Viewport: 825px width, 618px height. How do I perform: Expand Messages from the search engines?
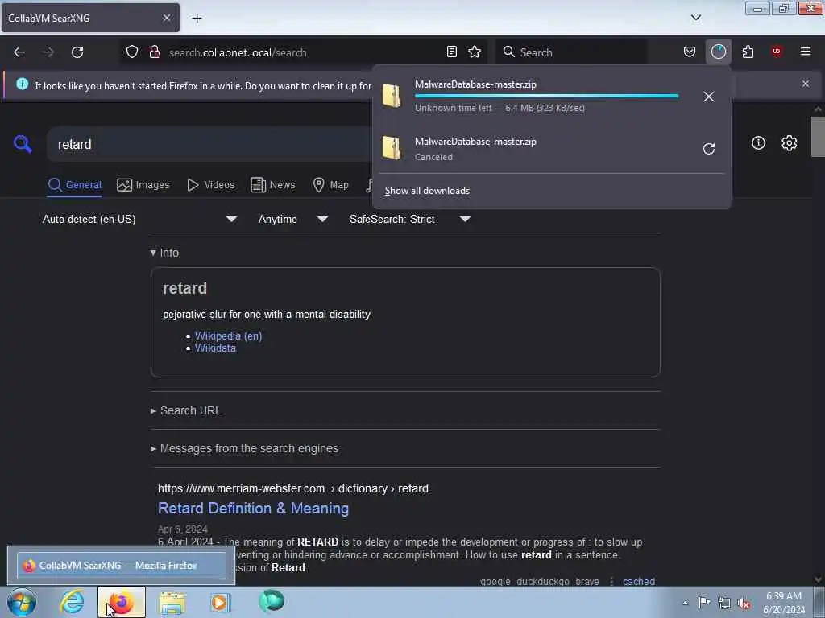pos(245,448)
